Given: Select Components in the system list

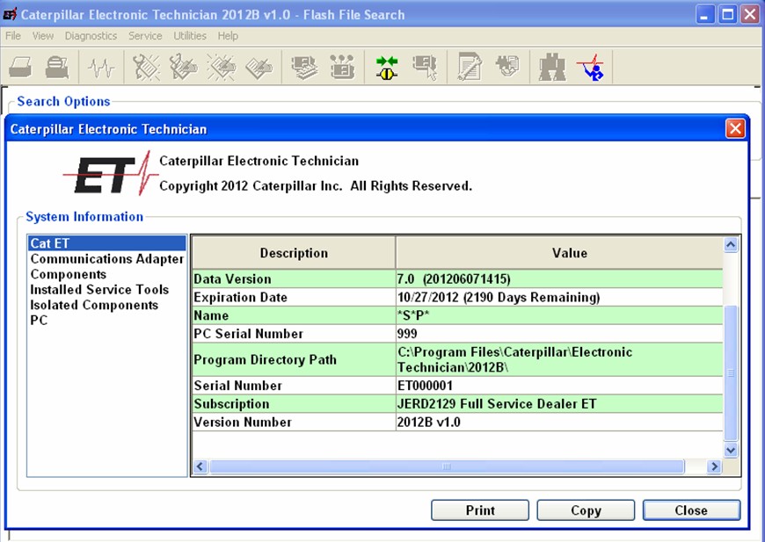Looking at the screenshot, I should pos(107,274).
